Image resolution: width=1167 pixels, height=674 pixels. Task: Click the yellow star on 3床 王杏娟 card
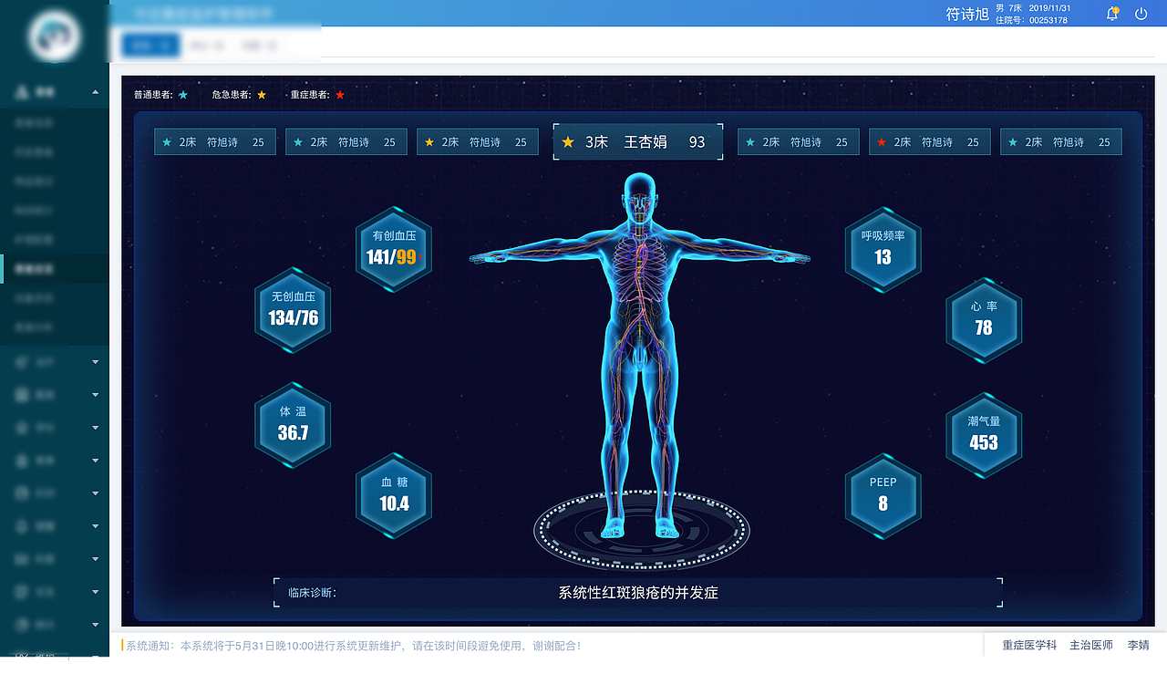(569, 141)
